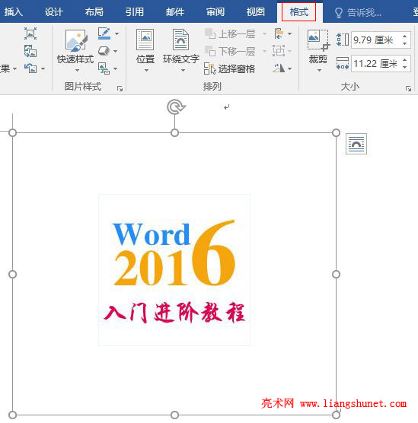Open the 图片样式 dialog launcher
Screen dimensions: 418x423
(120, 88)
